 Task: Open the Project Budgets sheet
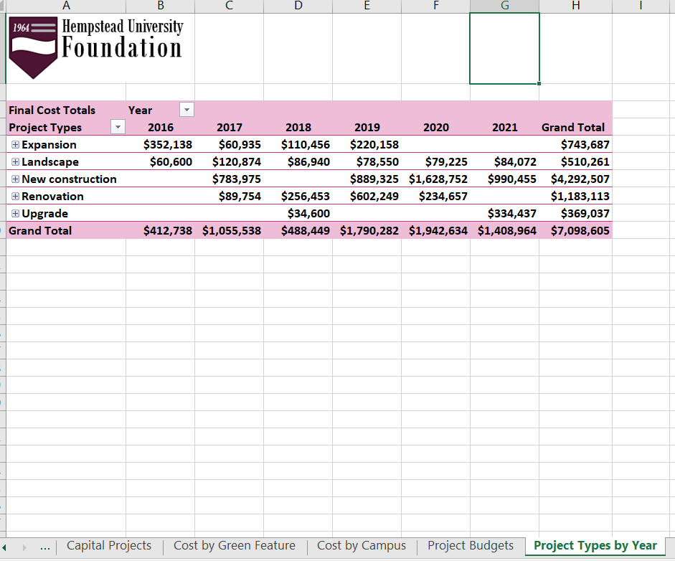point(470,545)
